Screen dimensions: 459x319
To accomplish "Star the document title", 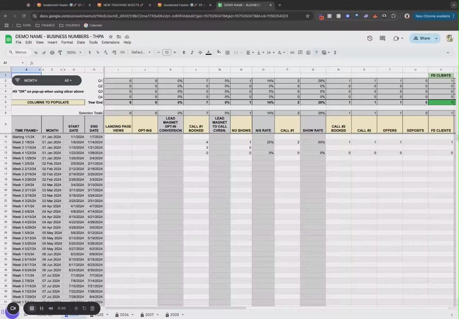I will pyautogui.click(x=111, y=37).
